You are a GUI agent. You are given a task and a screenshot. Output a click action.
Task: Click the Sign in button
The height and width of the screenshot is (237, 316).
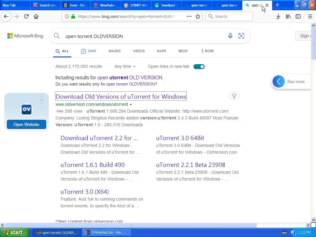click(x=303, y=36)
